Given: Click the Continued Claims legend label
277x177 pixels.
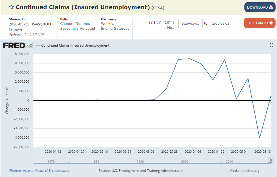Looking at the screenshot, I should coord(76,45).
